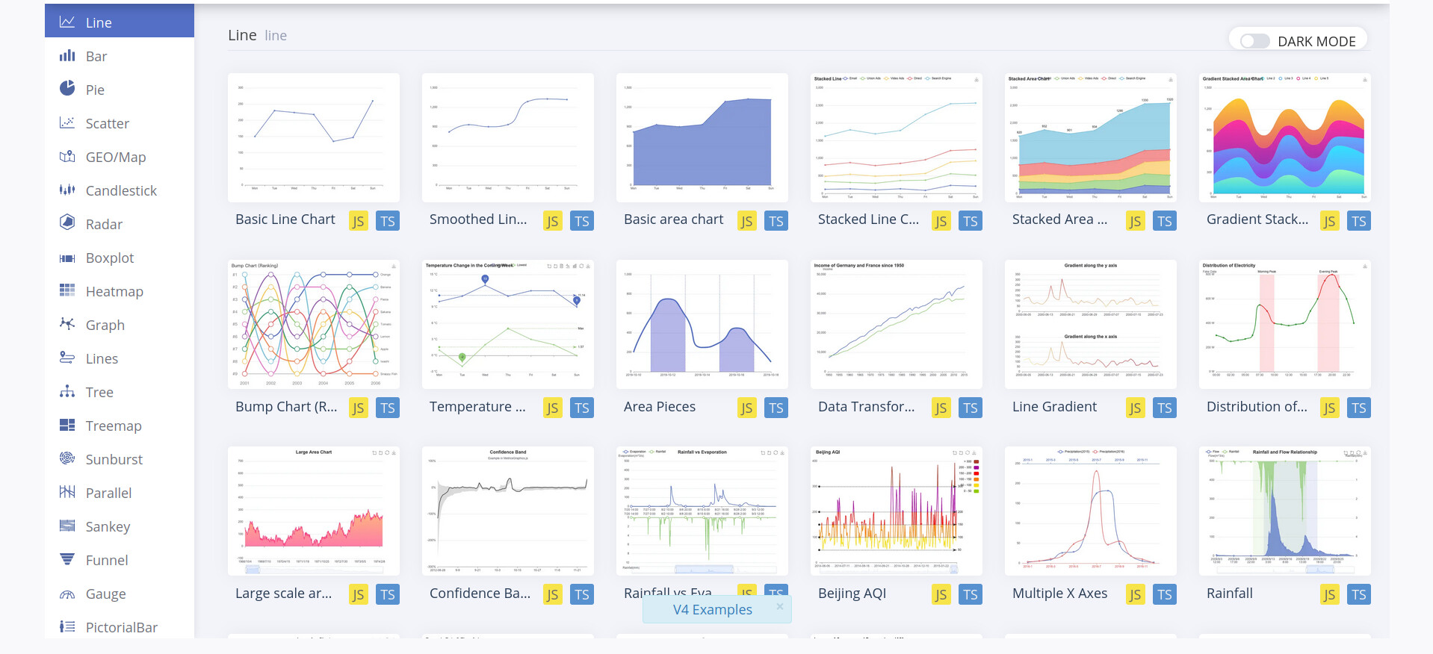1433x654 pixels.
Task: Select the Gauge icon in sidebar
Action: pyautogui.click(x=67, y=594)
